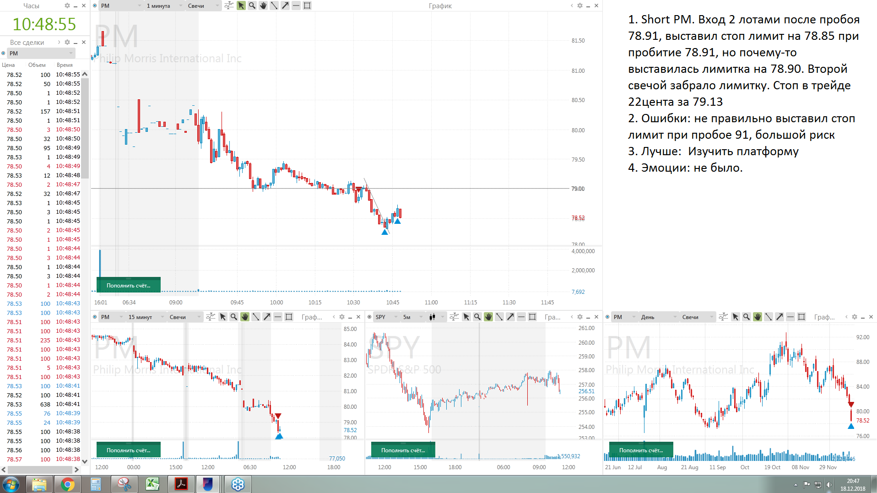Open settings gear of main График panel

click(580, 5)
